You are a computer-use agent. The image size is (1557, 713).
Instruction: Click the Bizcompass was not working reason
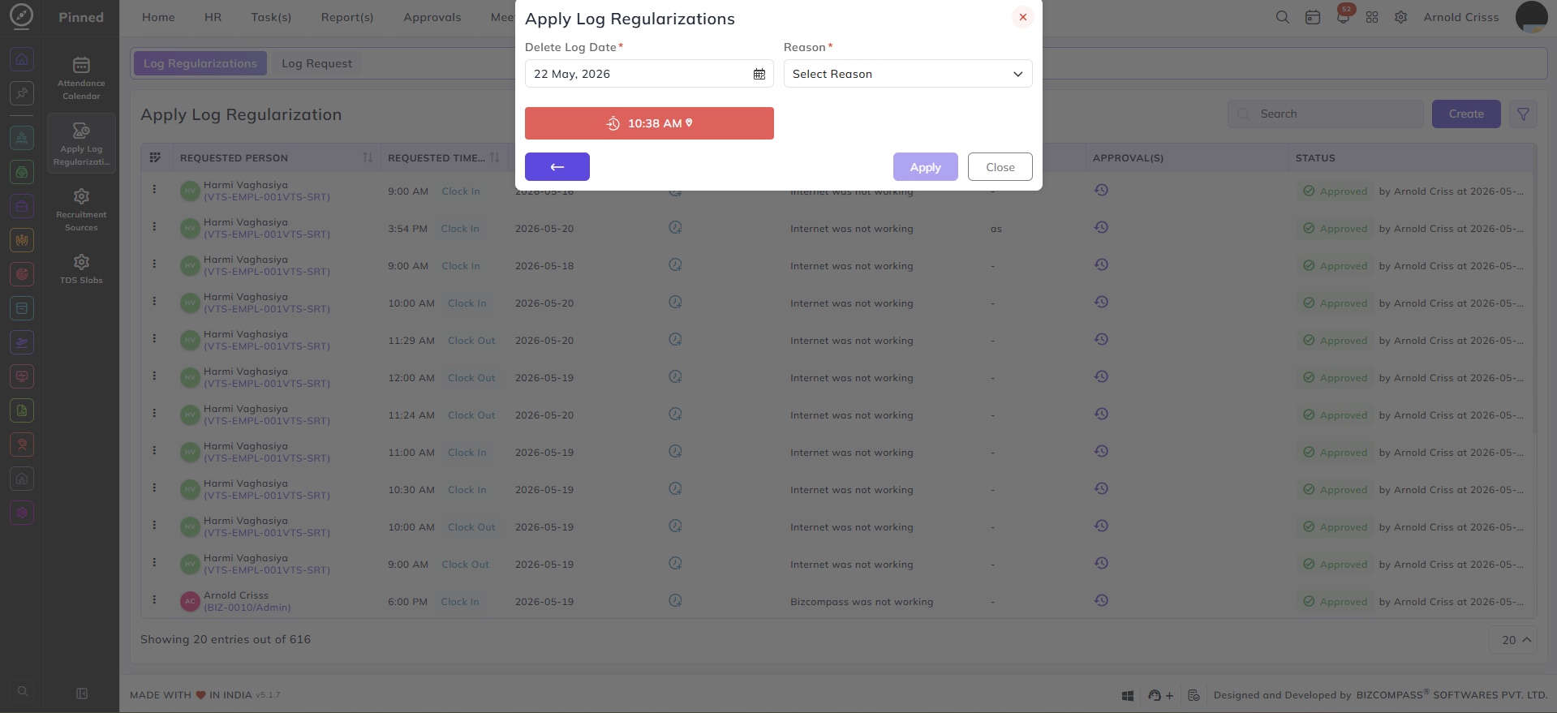tap(862, 602)
